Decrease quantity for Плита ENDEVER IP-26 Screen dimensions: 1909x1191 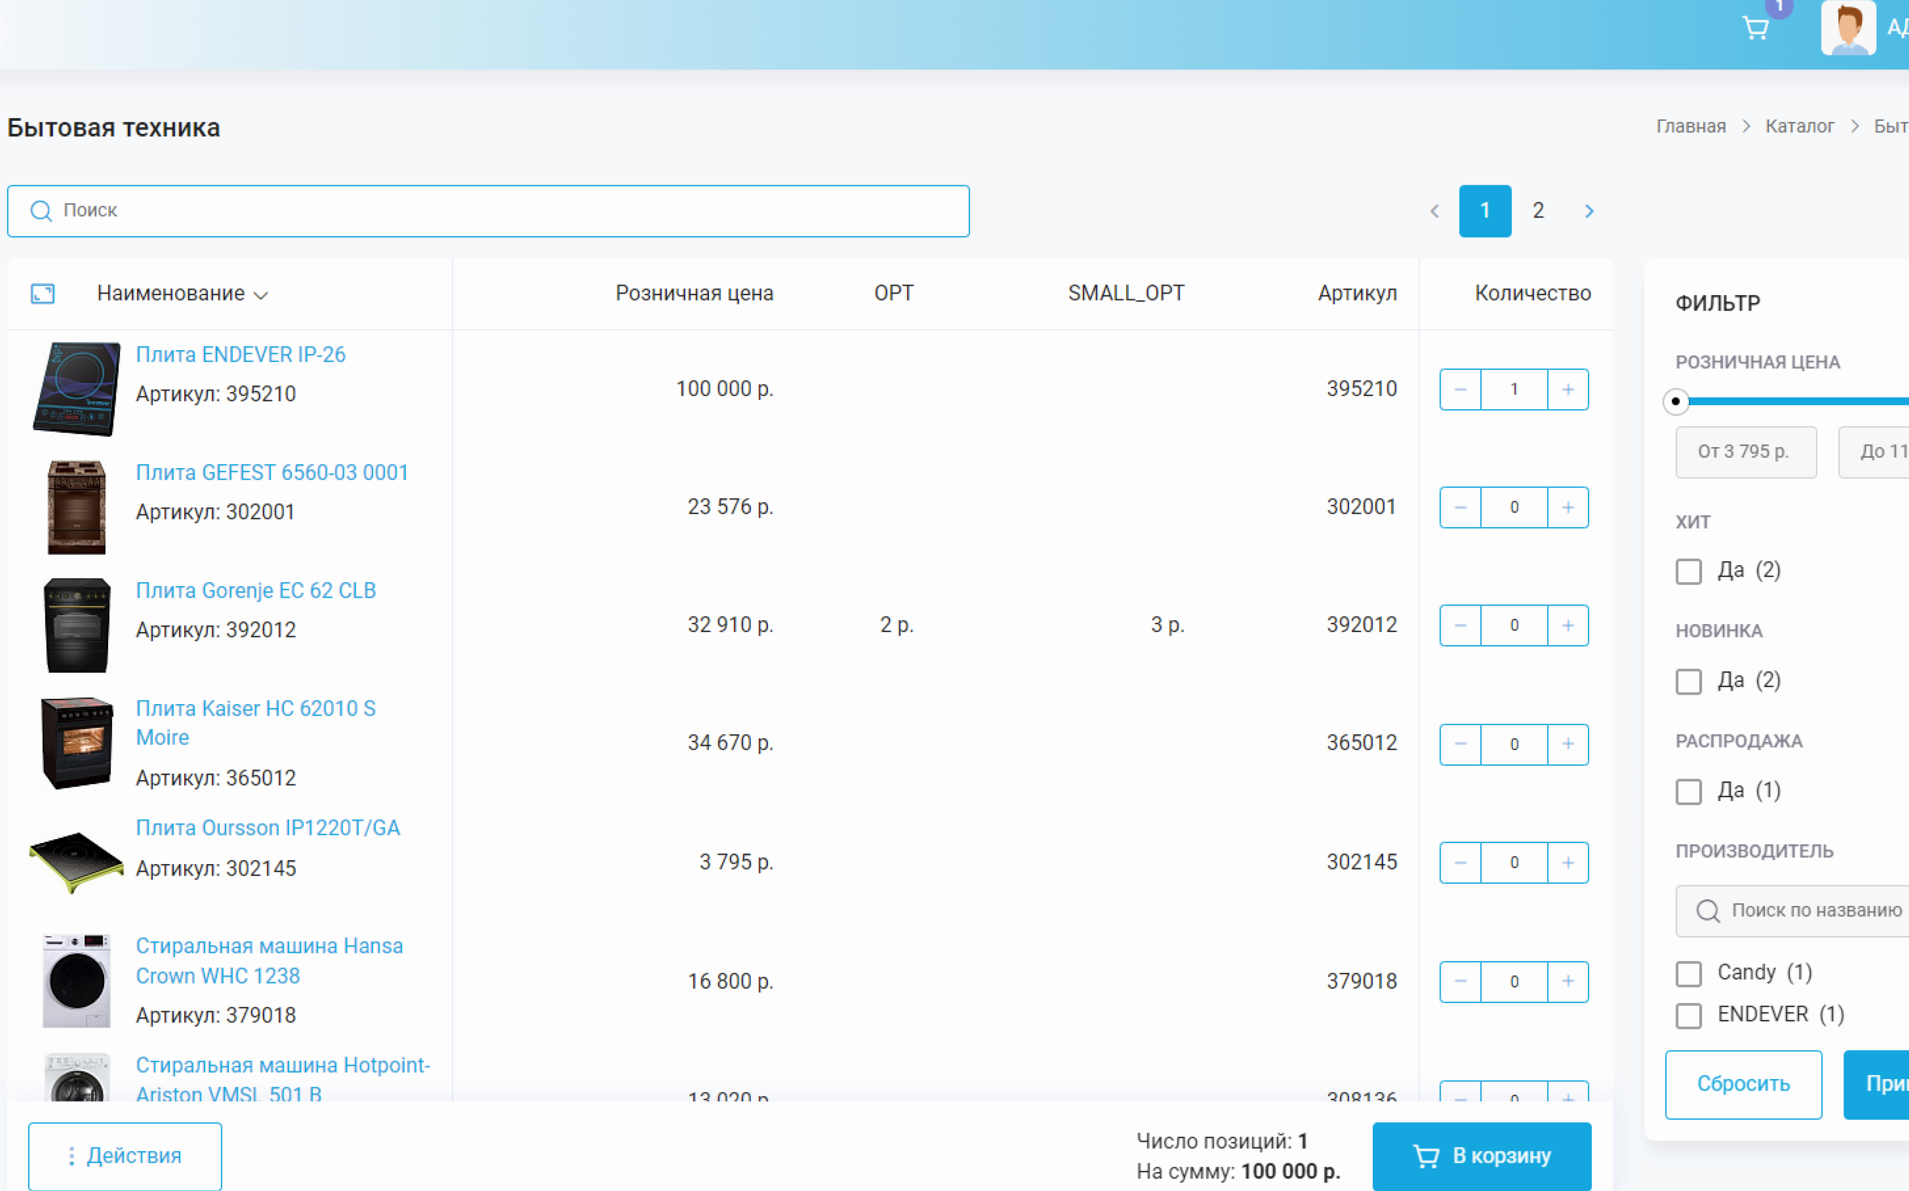(x=1460, y=389)
